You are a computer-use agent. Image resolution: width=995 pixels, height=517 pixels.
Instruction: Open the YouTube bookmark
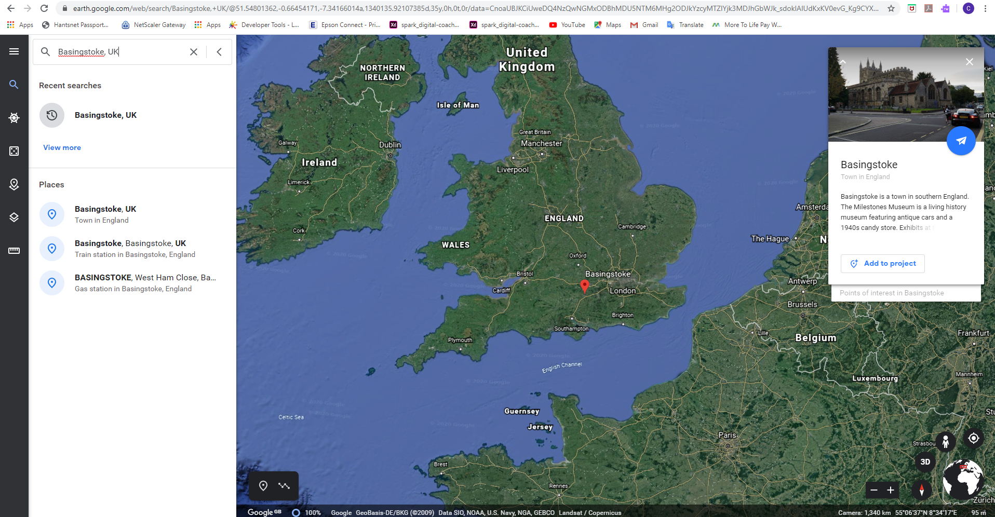point(567,25)
